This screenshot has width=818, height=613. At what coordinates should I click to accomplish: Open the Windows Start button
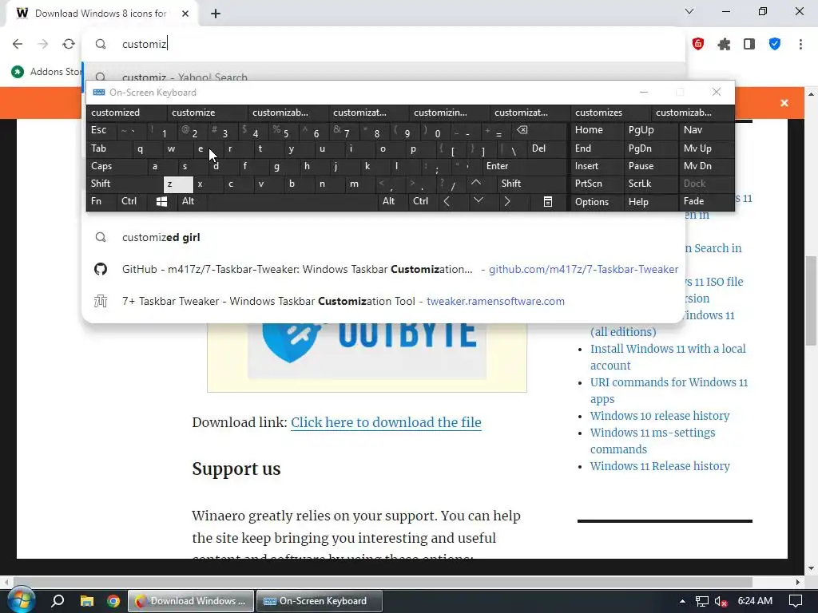click(x=20, y=600)
